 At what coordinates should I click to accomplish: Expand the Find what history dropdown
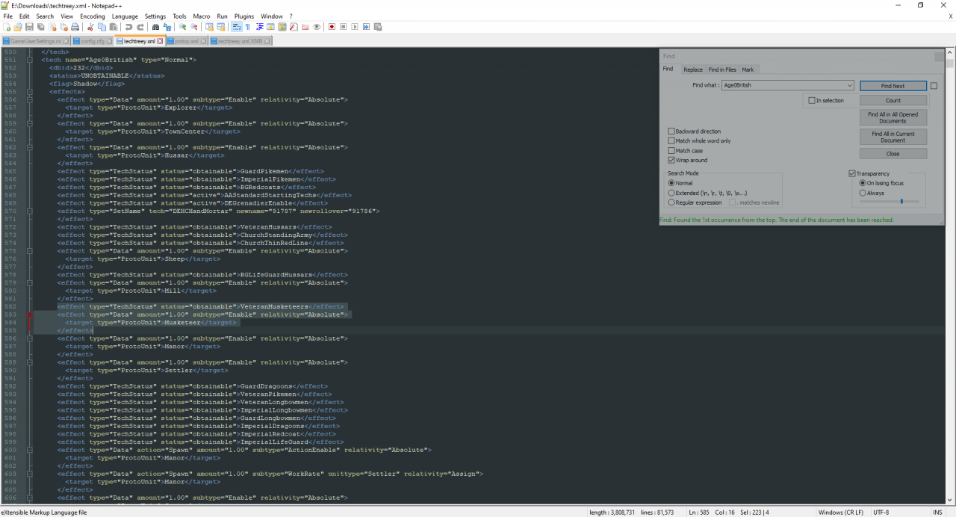tap(849, 86)
